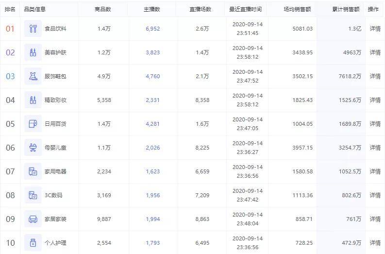Click the 家居家装 sofa icon
Viewport: 385px width, 254px height.
point(33,219)
